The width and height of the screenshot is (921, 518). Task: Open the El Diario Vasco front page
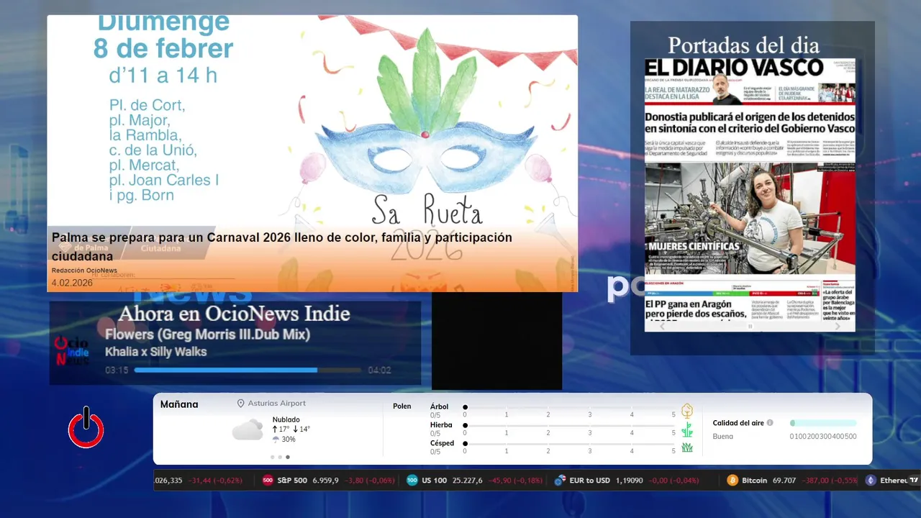[750, 195]
